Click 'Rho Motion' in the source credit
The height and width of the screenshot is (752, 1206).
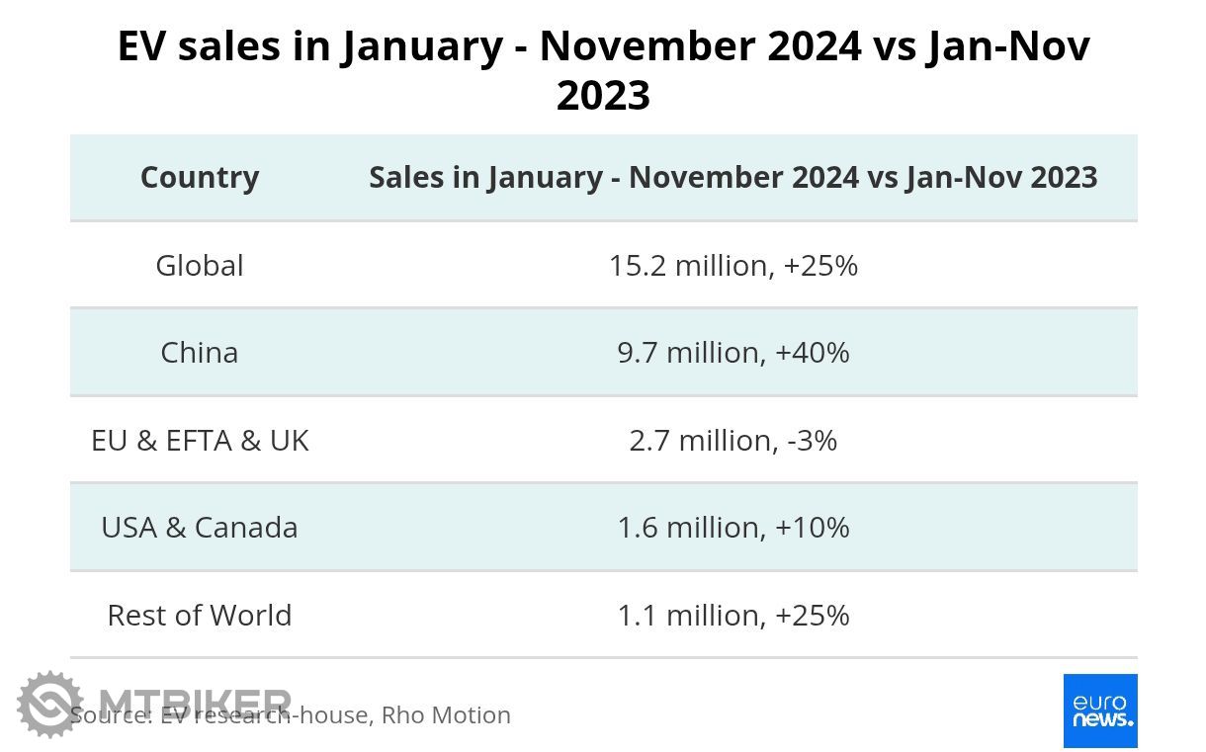(x=446, y=714)
